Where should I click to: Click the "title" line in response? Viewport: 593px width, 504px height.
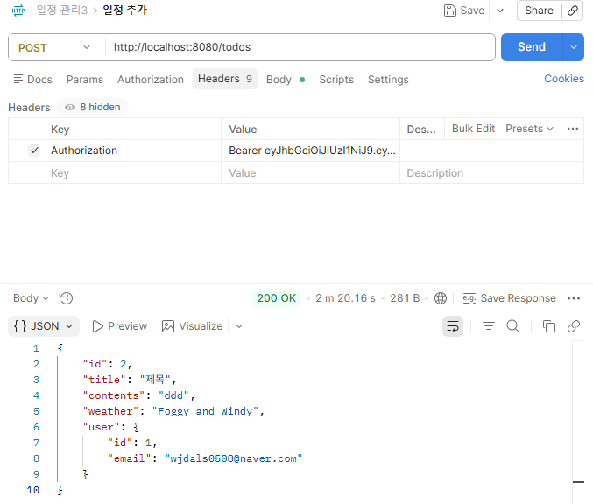[x=130, y=380]
